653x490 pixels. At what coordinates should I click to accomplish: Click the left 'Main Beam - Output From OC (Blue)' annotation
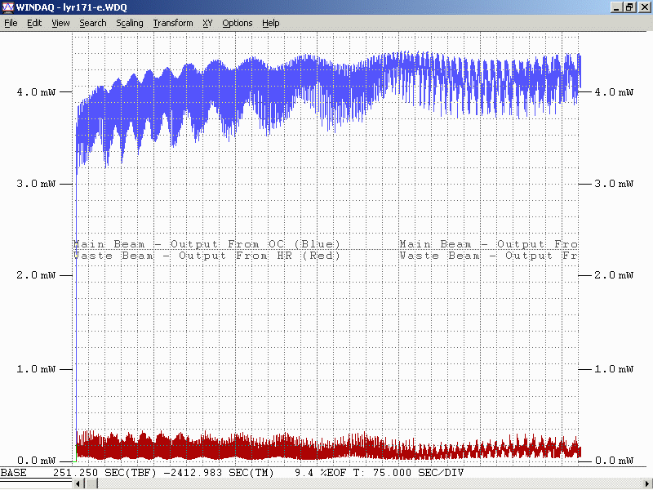(207, 244)
